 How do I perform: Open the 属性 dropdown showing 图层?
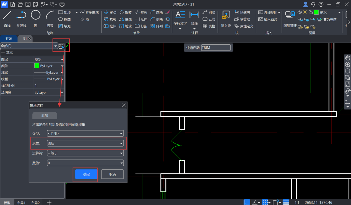85,143
